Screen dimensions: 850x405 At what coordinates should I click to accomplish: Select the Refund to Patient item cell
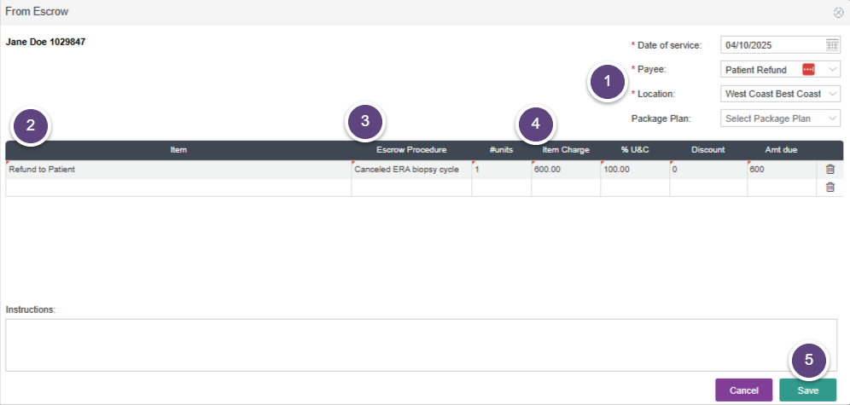click(178, 170)
